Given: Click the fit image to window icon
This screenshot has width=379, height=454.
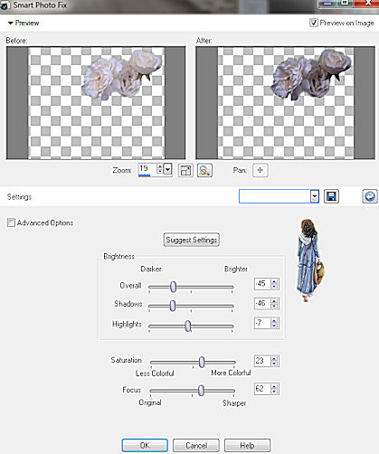Looking at the screenshot, I should pos(185,171).
